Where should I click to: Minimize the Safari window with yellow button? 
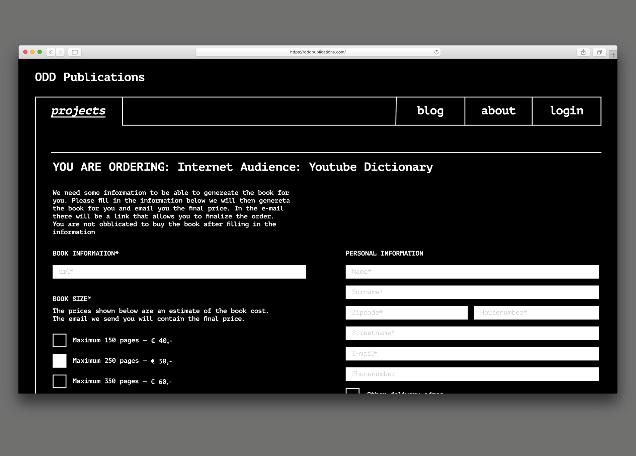coord(32,52)
